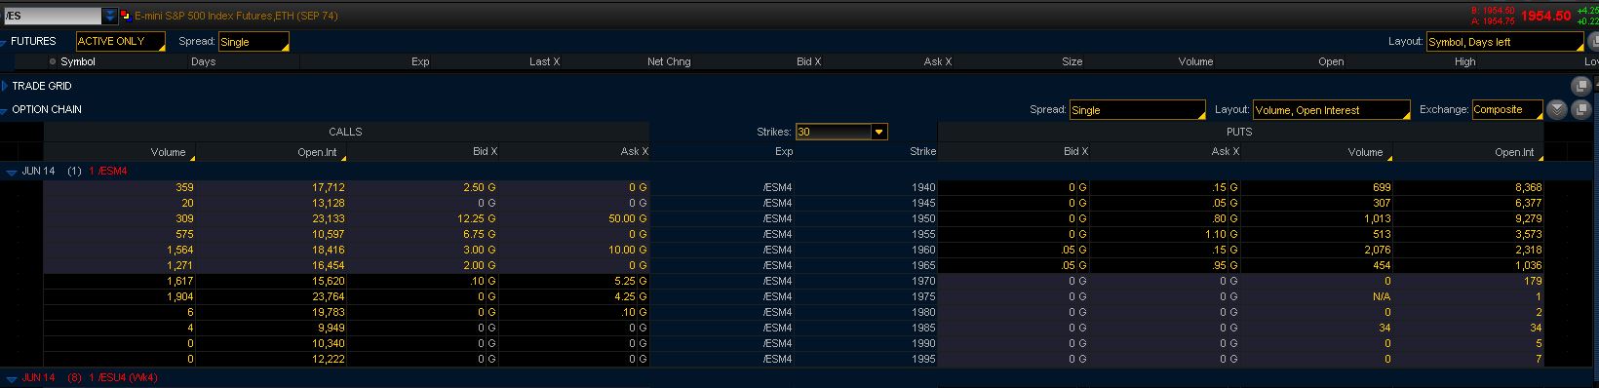Click the E-mini S&P 500 Index Futures title
The height and width of the screenshot is (388, 1599).
[236, 17]
